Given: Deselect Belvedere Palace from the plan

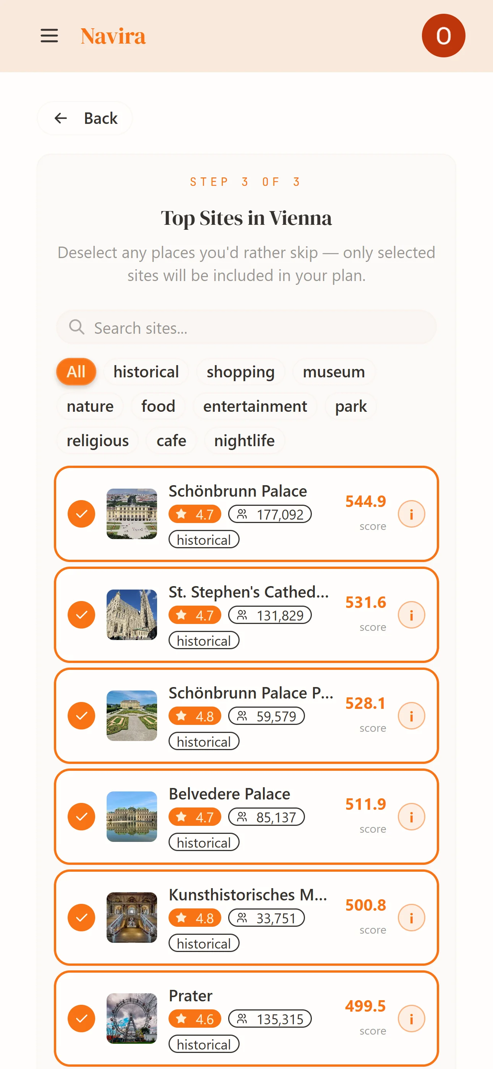Looking at the screenshot, I should pos(81,816).
